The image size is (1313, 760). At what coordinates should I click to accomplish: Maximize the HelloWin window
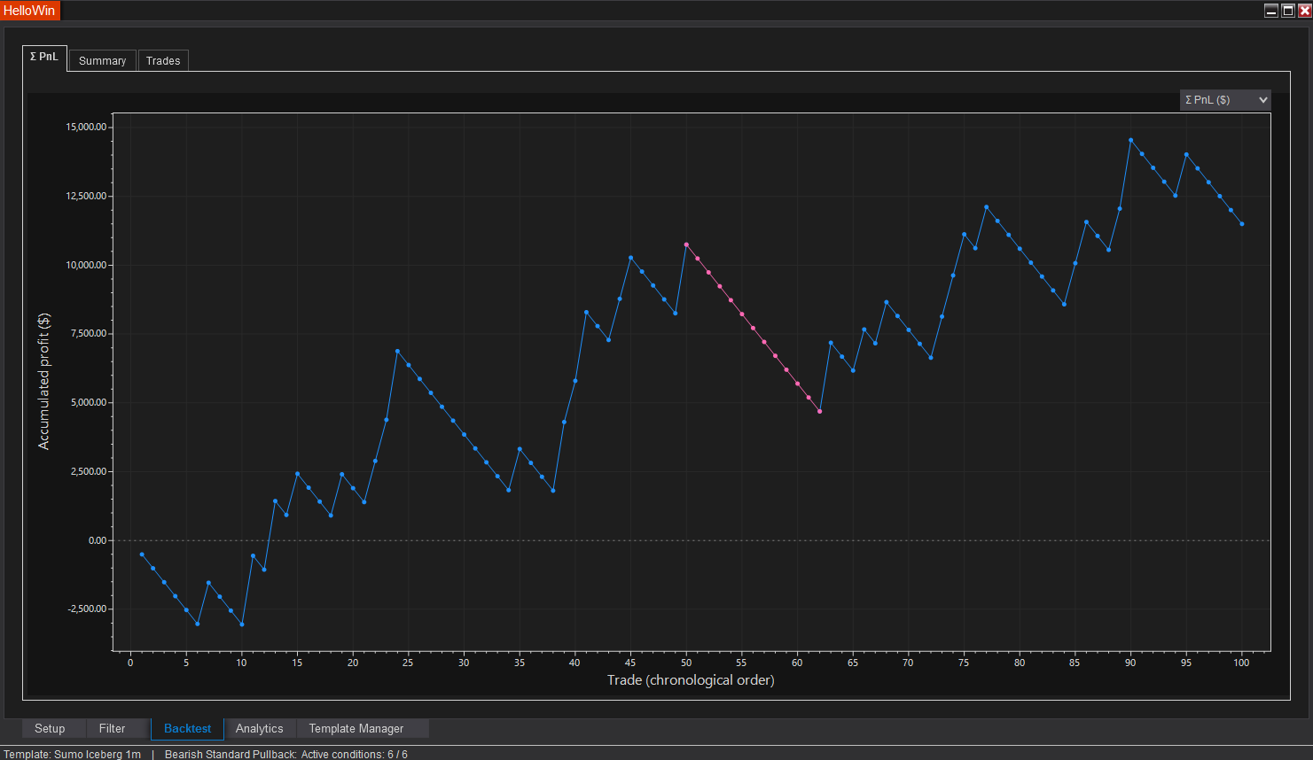coord(1288,11)
